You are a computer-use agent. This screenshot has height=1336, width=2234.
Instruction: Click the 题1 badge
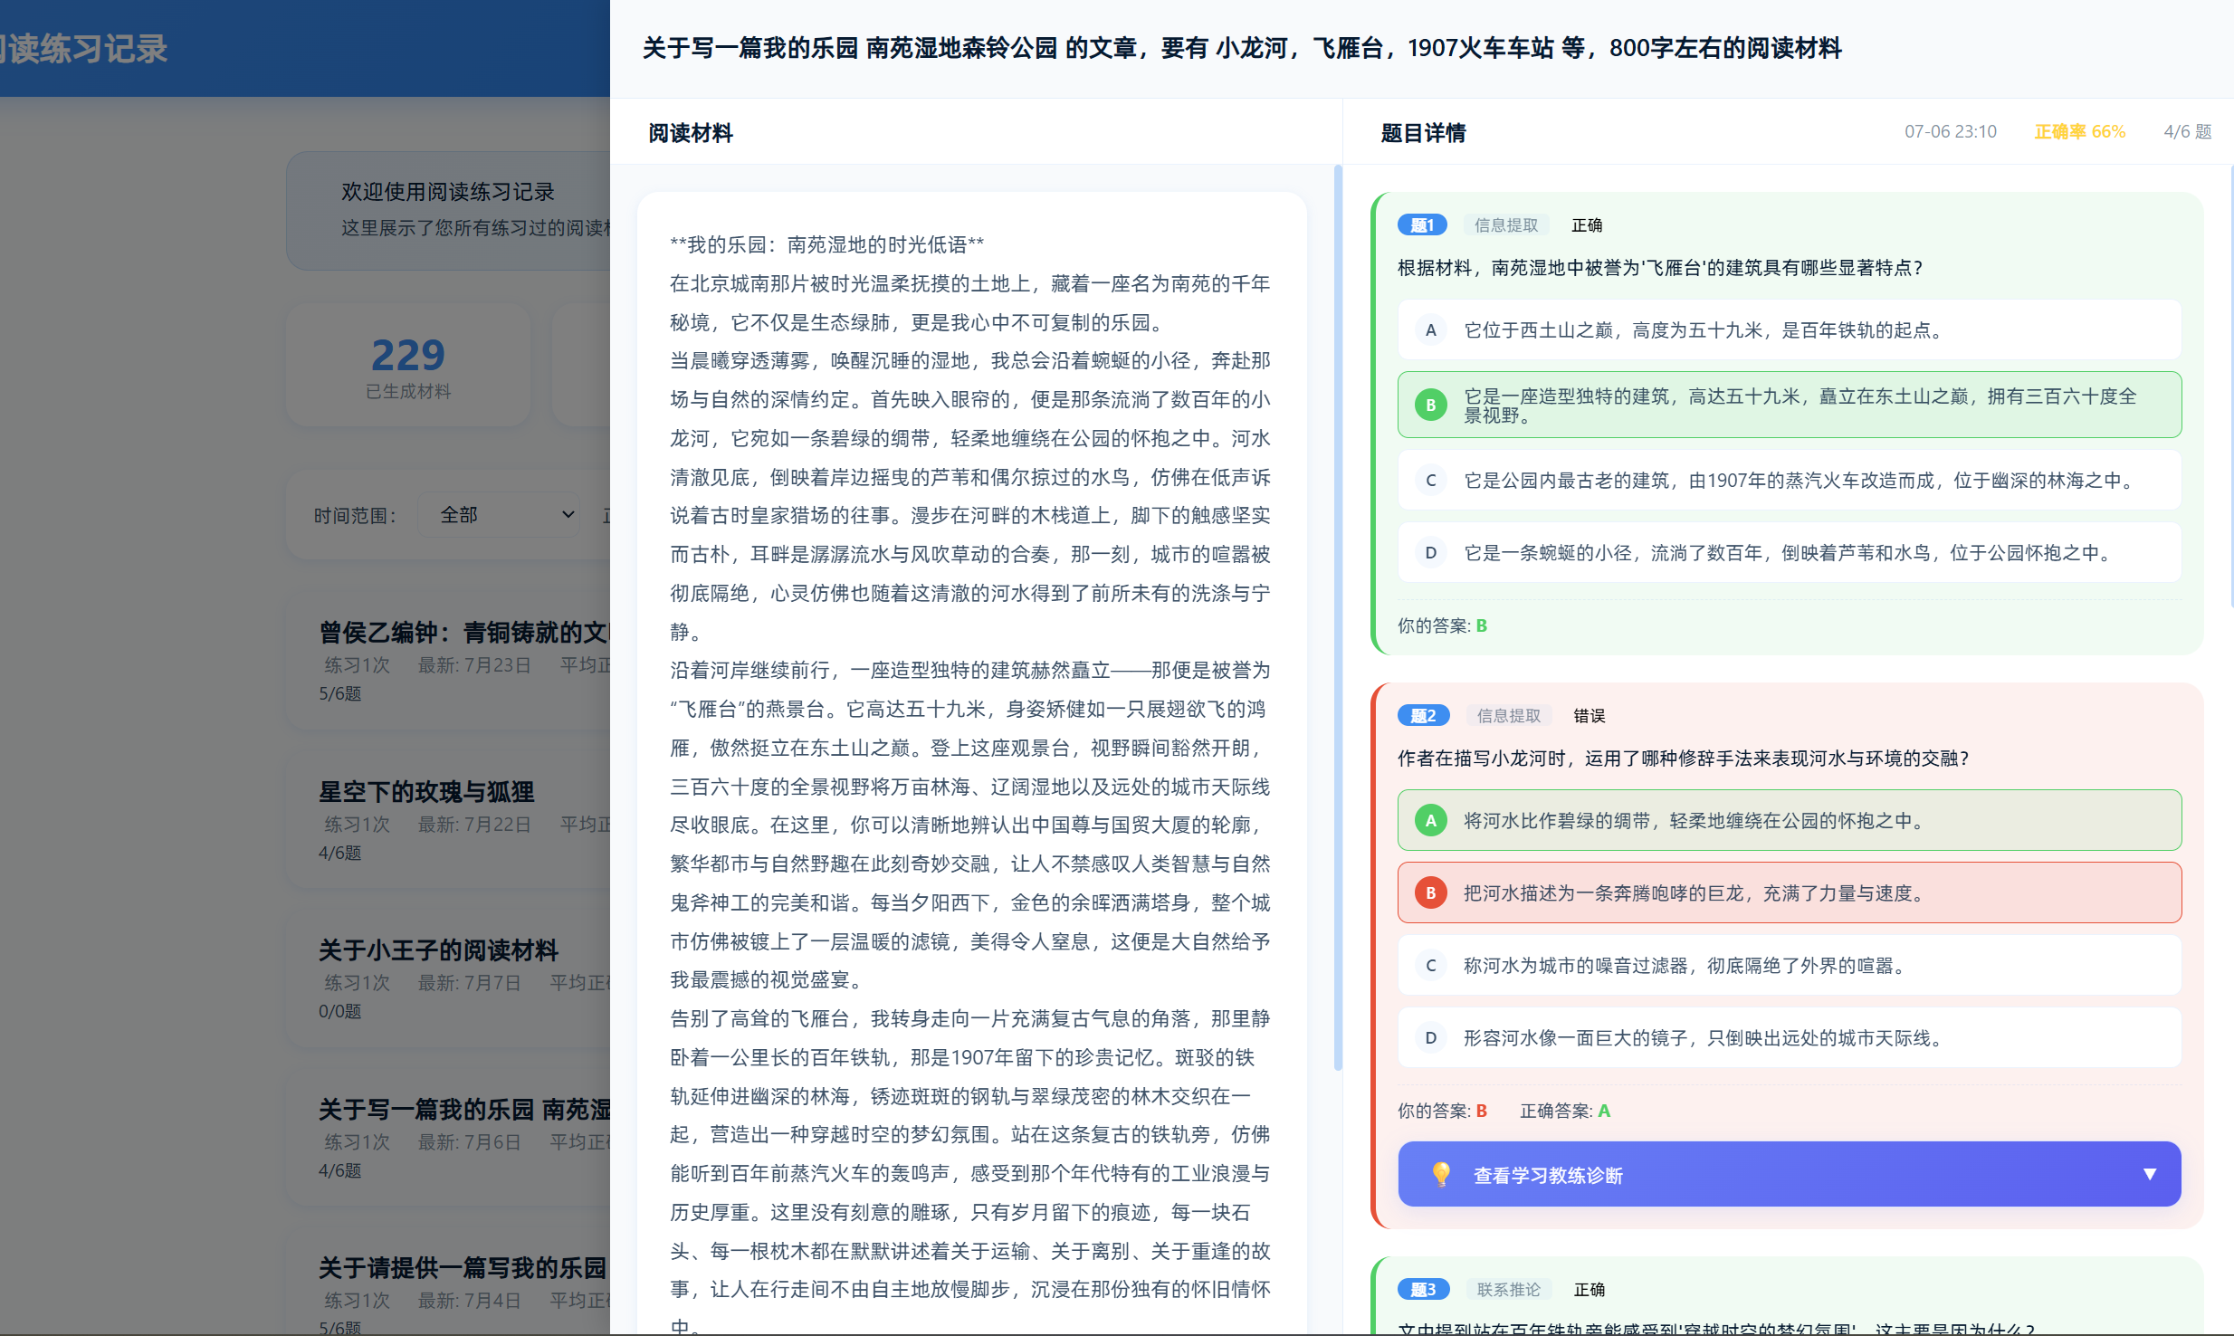tap(1422, 225)
